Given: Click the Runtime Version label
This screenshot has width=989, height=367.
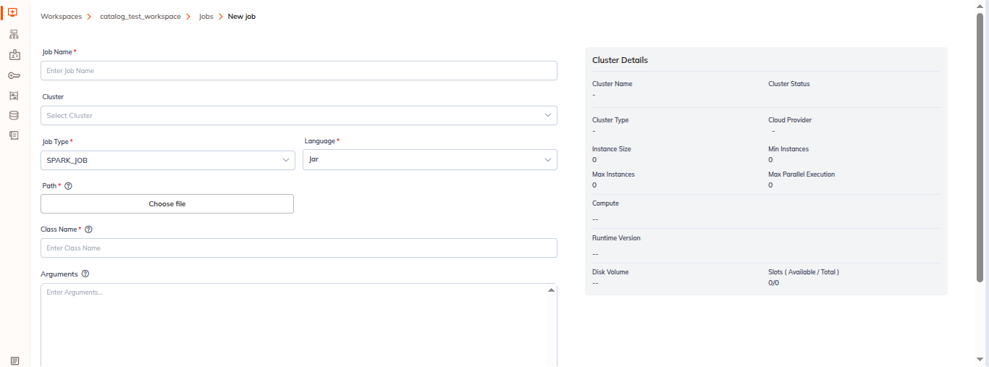Looking at the screenshot, I should pos(616,238).
